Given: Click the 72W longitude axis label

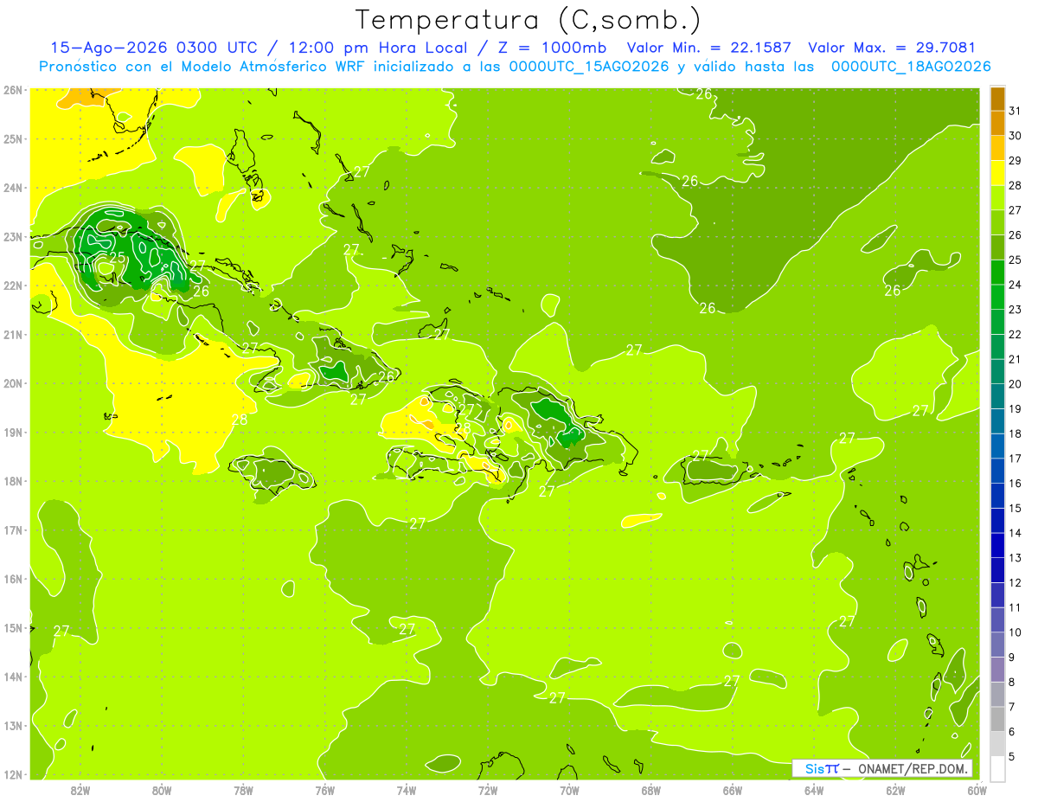Looking at the screenshot, I should click(488, 790).
